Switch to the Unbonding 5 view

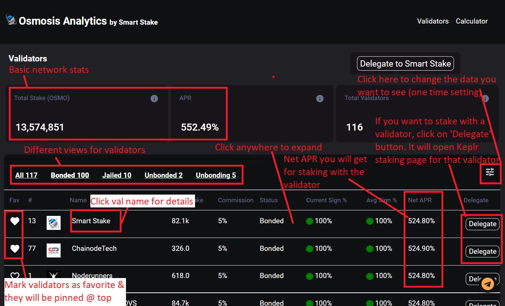click(x=216, y=175)
